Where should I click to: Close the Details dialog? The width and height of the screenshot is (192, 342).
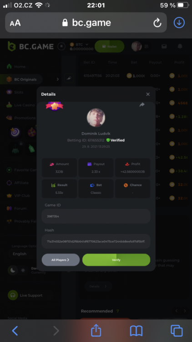[x=148, y=94]
